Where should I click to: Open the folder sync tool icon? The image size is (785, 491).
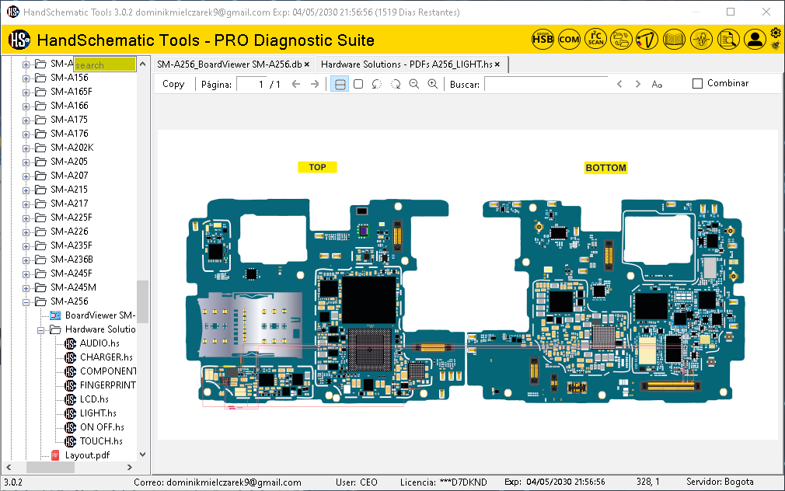(x=621, y=39)
